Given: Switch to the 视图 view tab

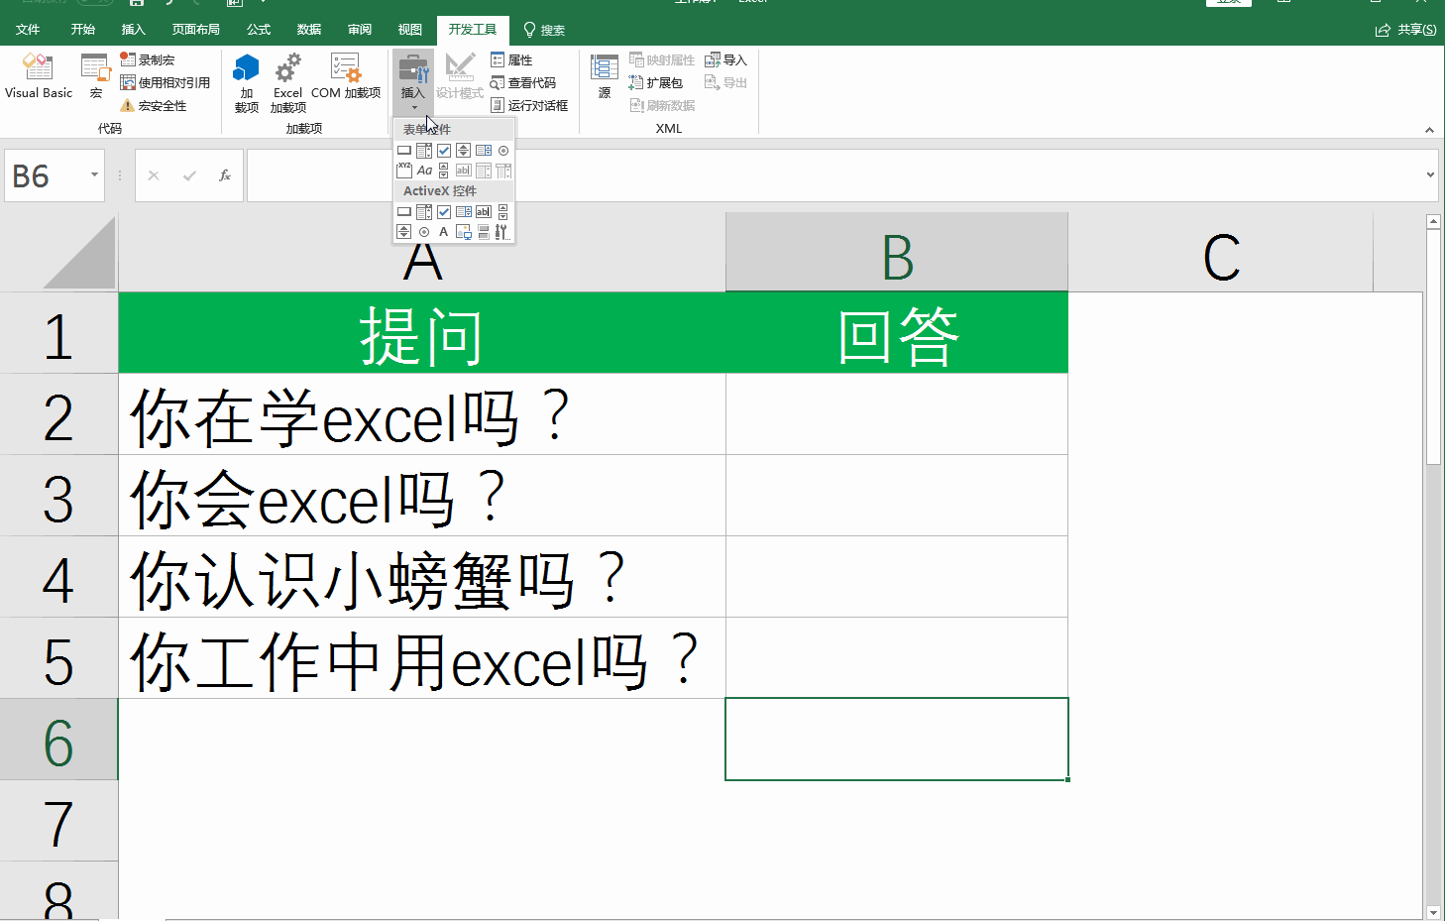Looking at the screenshot, I should 409,30.
